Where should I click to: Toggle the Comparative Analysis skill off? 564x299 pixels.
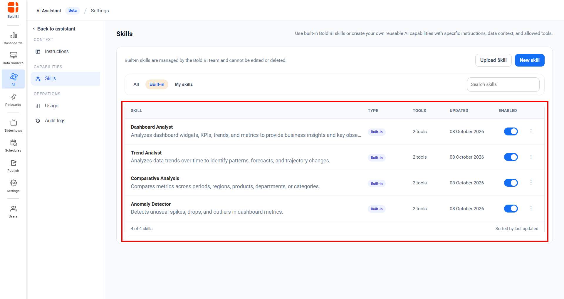pyautogui.click(x=511, y=183)
